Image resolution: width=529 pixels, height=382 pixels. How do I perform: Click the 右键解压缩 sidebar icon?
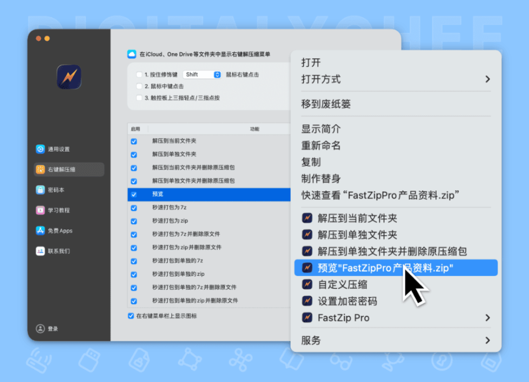pyautogui.click(x=40, y=169)
